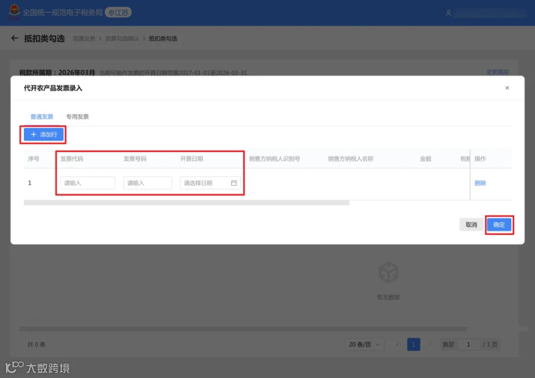Open the calendar icon in date field
This screenshot has height=378, width=535.
pyautogui.click(x=234, y=183)
